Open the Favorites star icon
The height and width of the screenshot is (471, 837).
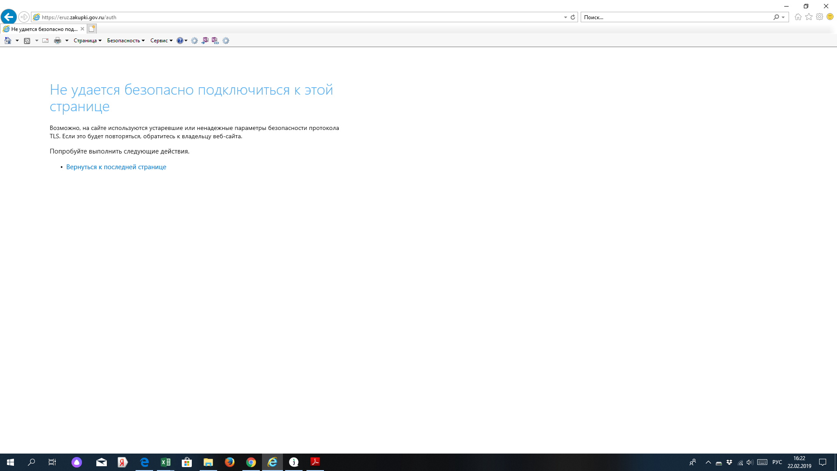pyautogui.click(x=809, y=17)
